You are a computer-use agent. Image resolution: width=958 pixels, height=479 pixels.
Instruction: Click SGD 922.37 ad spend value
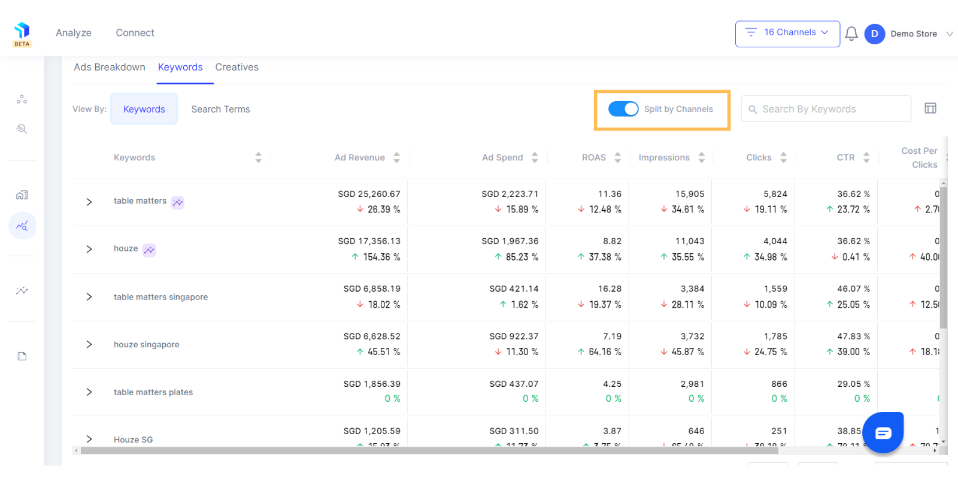tap(514, 336)
